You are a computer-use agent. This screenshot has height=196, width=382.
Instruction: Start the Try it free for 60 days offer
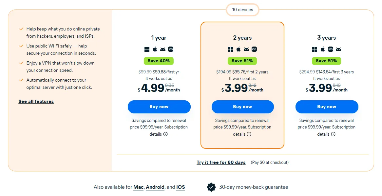tap(221, 162)
